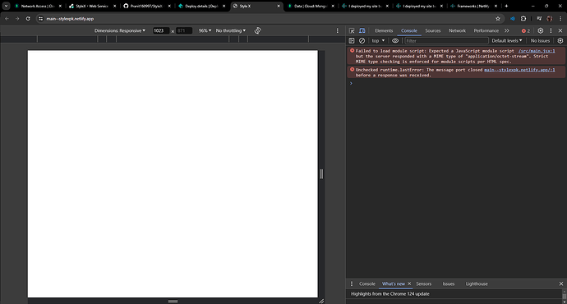Switch to the Sources panel
The image size is (567, 304).
click(x=433, y=30)
